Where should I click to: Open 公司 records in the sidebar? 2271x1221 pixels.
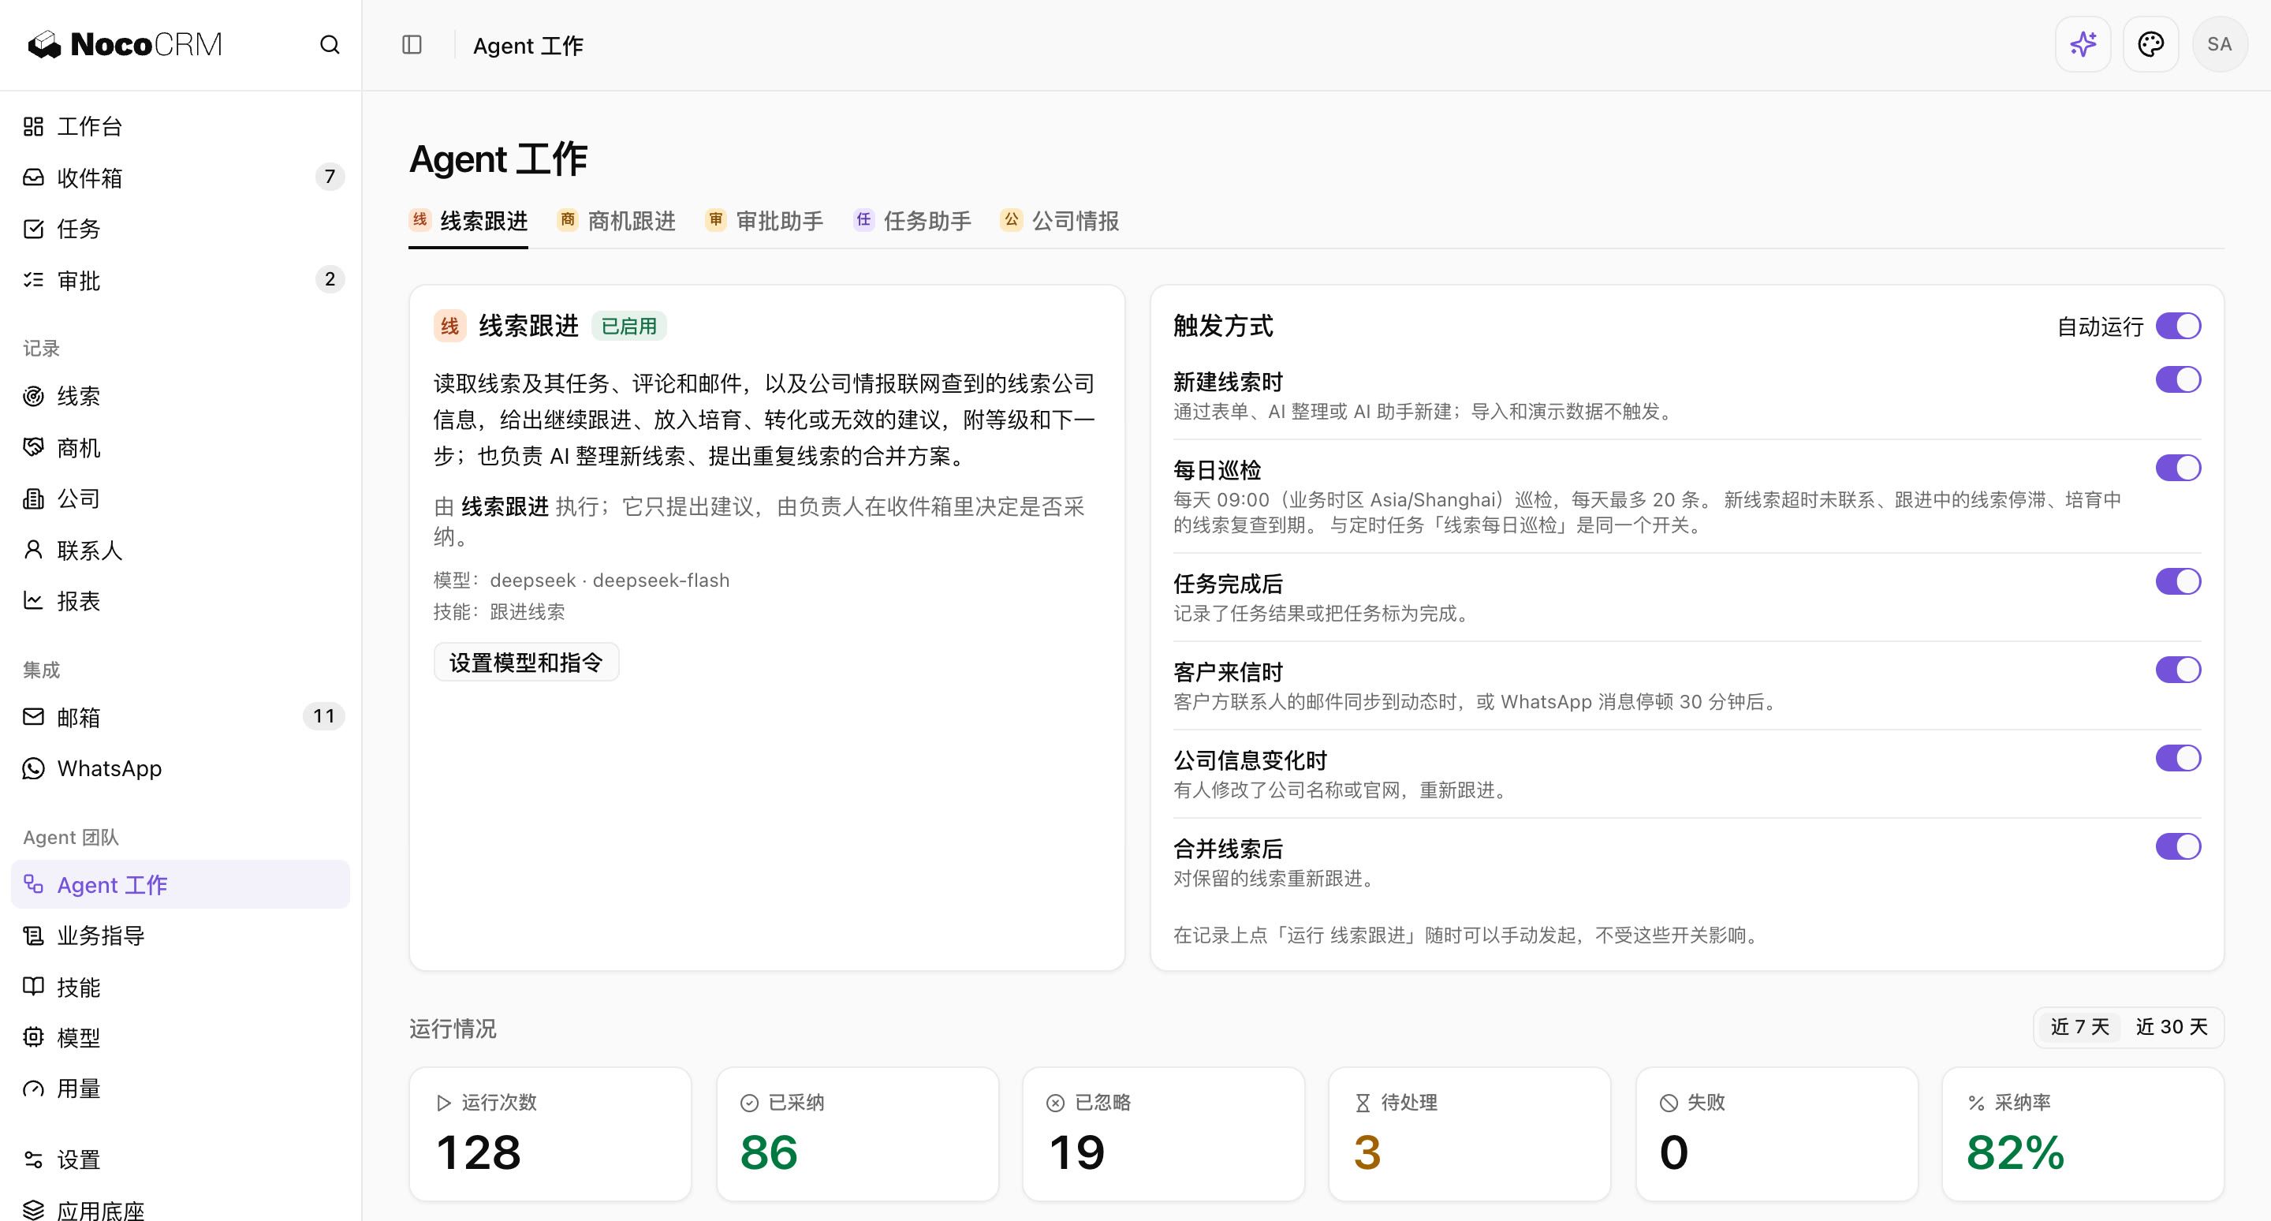point(180,499)
